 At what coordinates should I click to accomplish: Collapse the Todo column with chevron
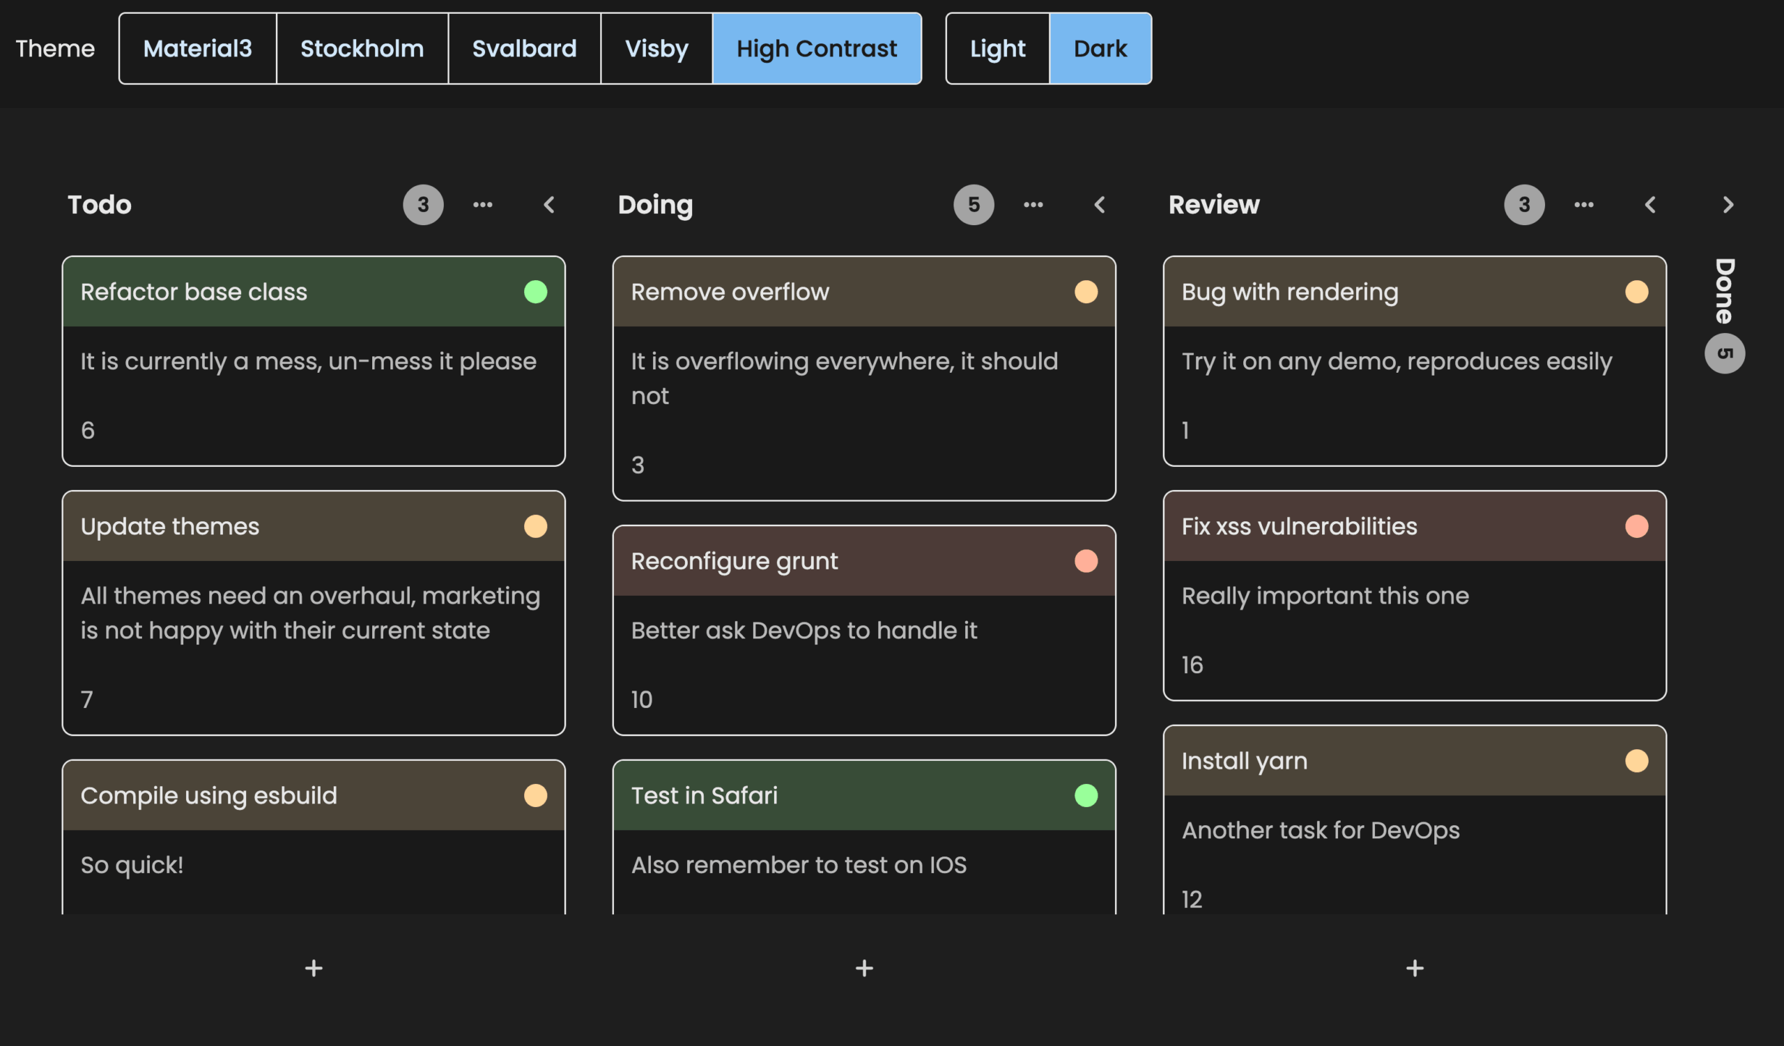point(548,204)
